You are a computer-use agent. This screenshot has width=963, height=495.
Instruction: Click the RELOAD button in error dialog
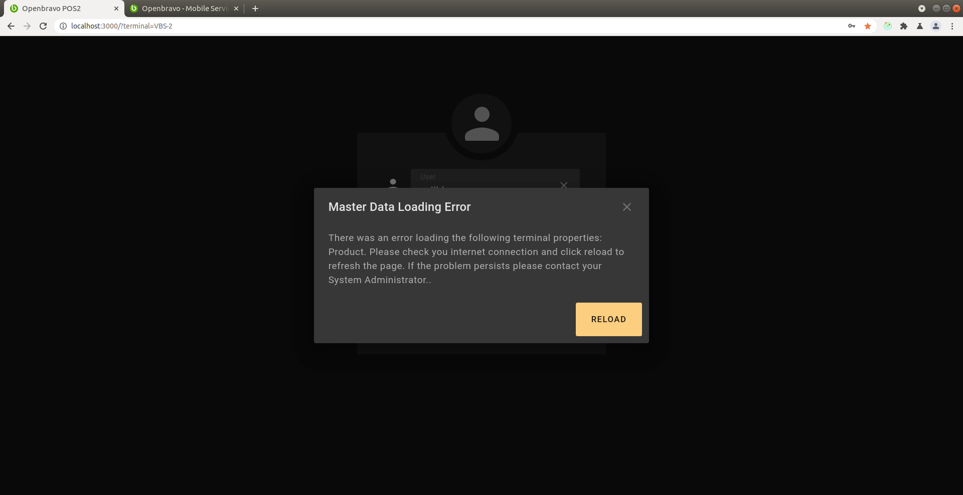click(608, 319)
